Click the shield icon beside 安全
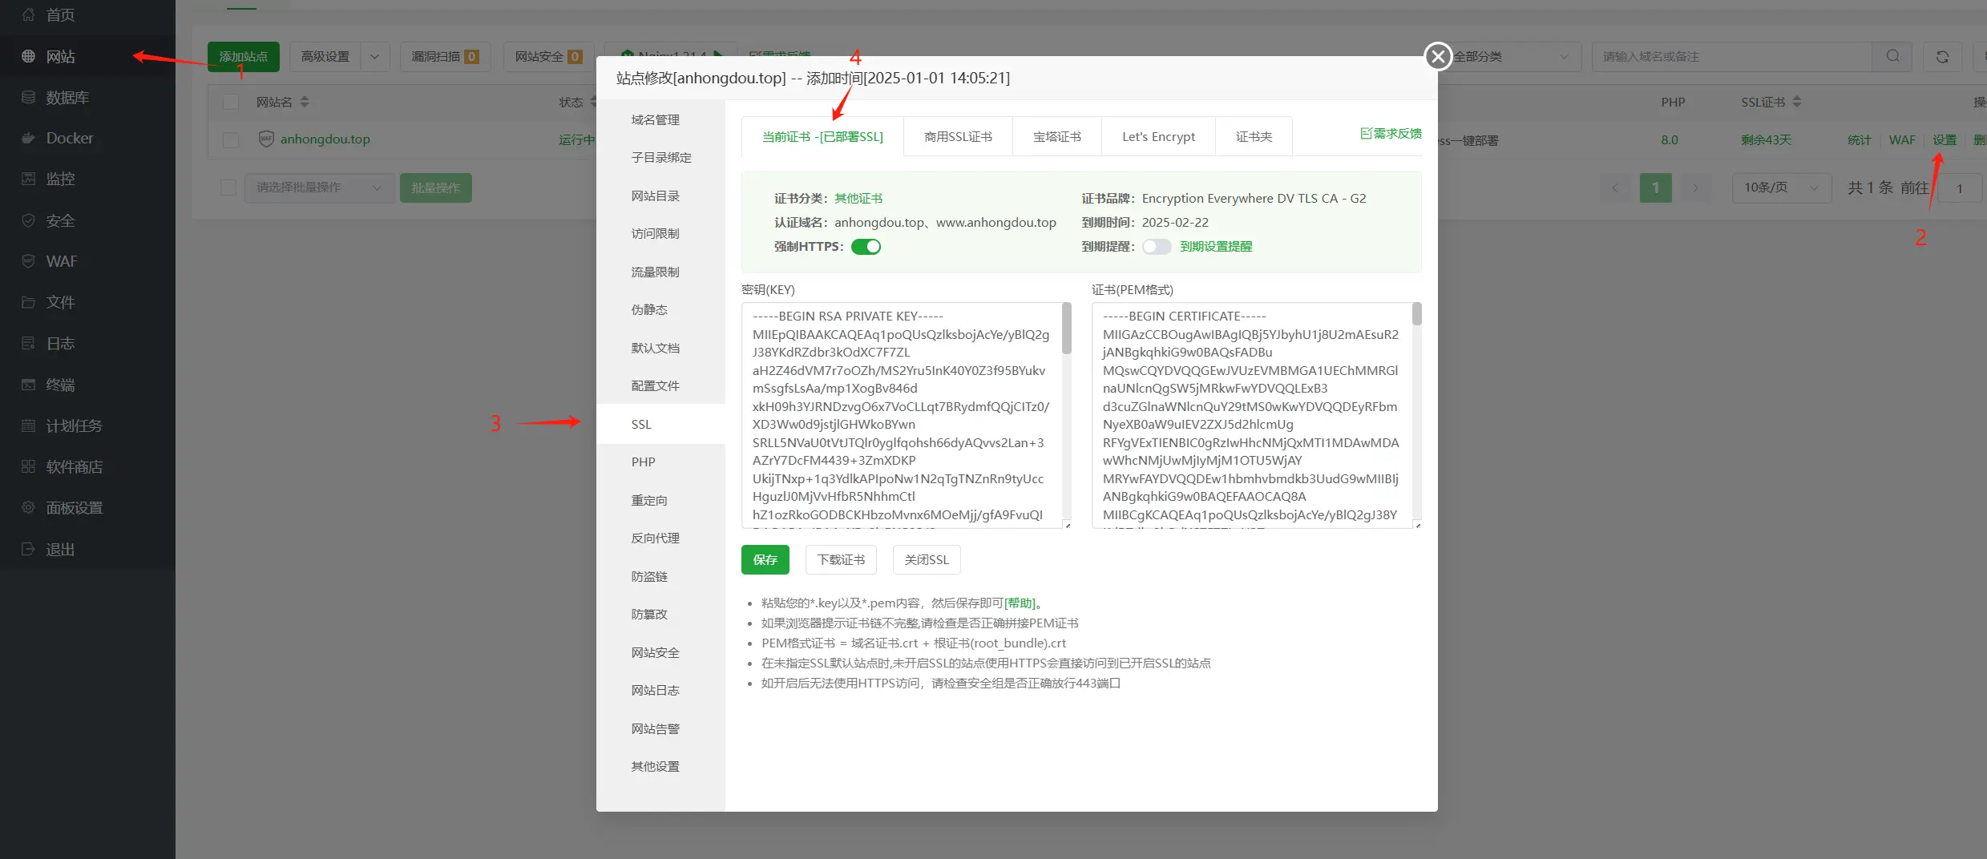 pos(28,220)
